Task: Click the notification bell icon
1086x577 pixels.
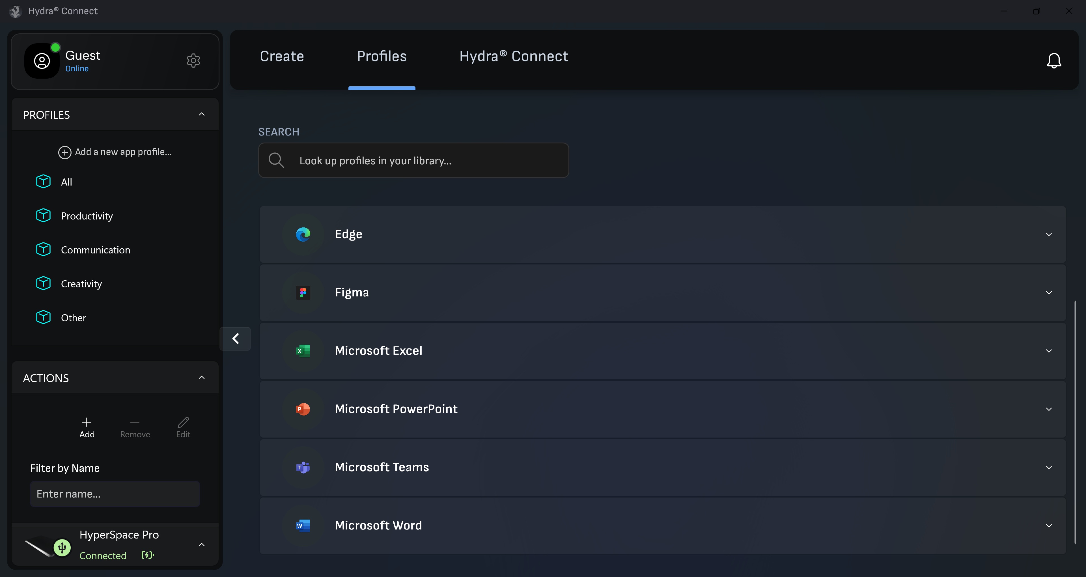Action: click(x=1053, y=60)
